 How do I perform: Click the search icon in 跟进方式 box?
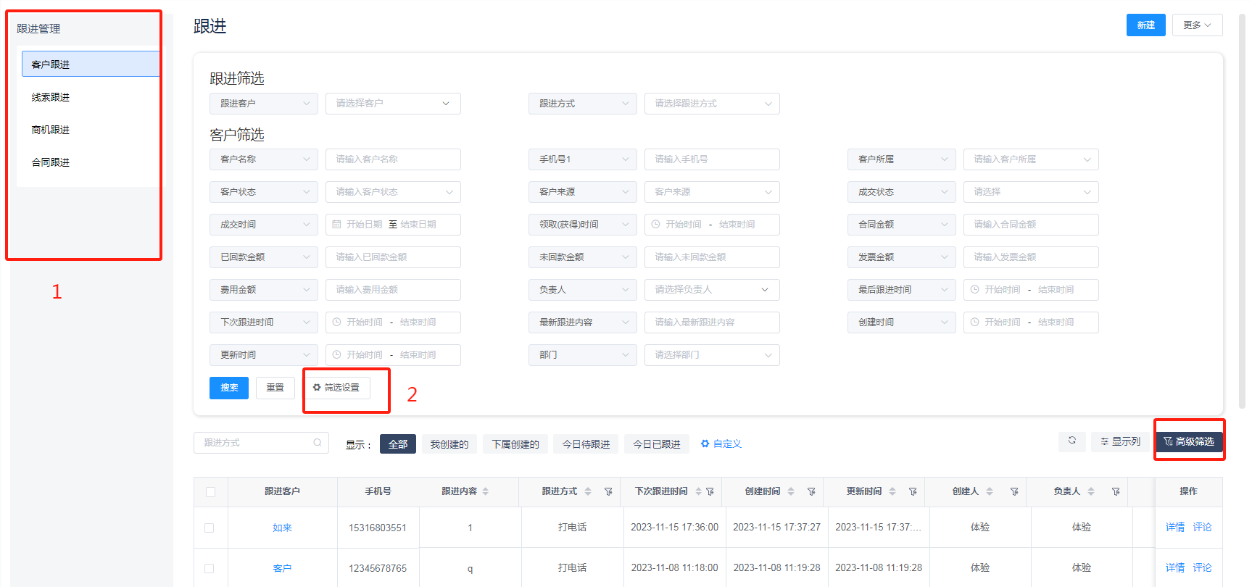(317, 443)
